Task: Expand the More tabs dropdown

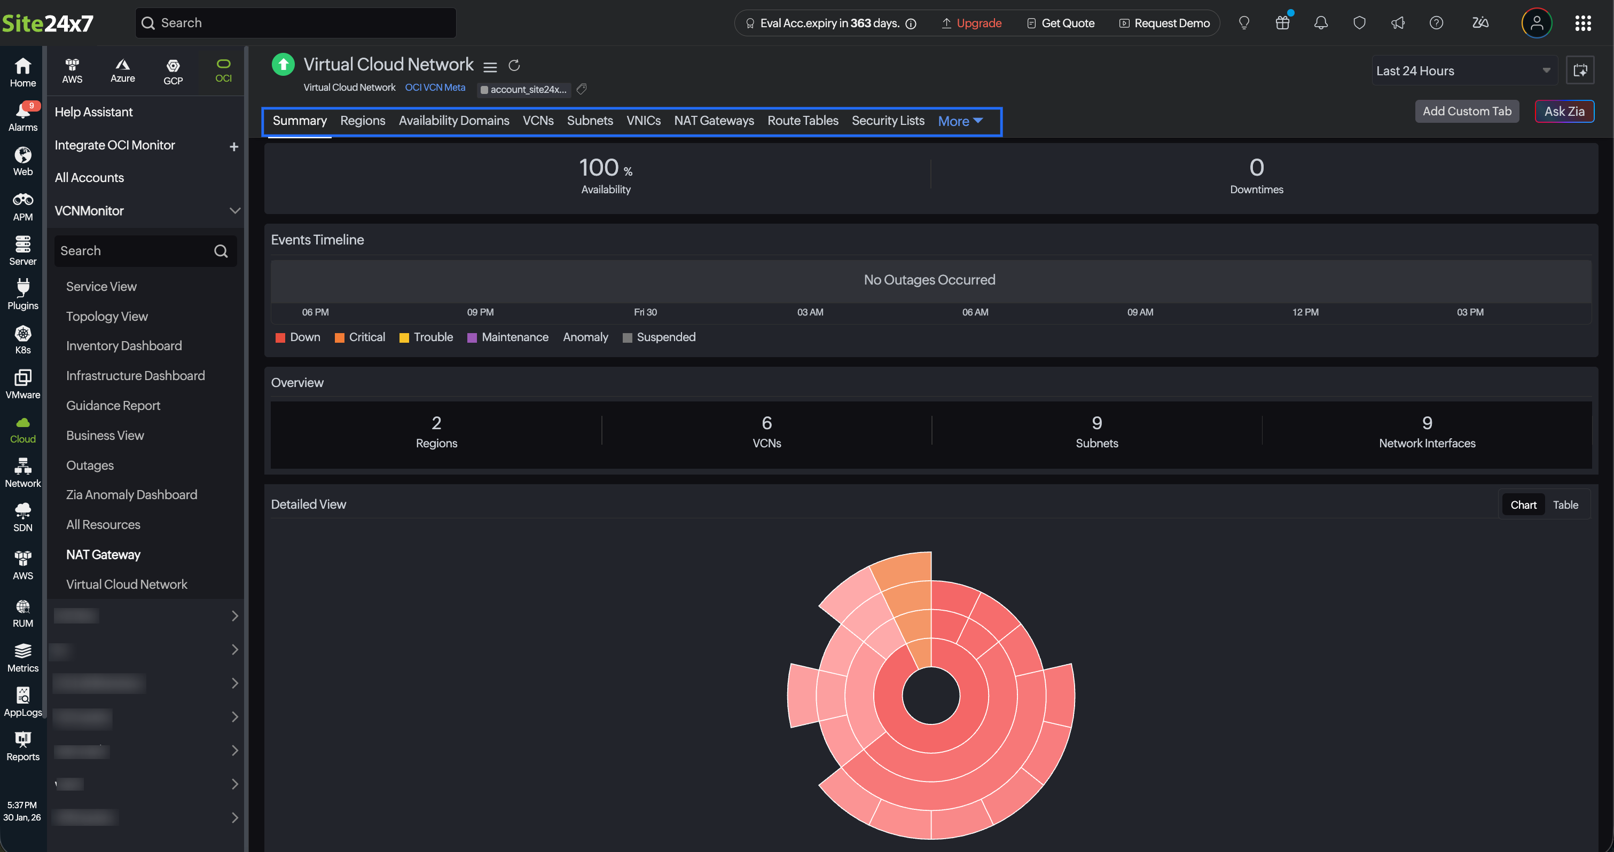Action: point(960,121)
